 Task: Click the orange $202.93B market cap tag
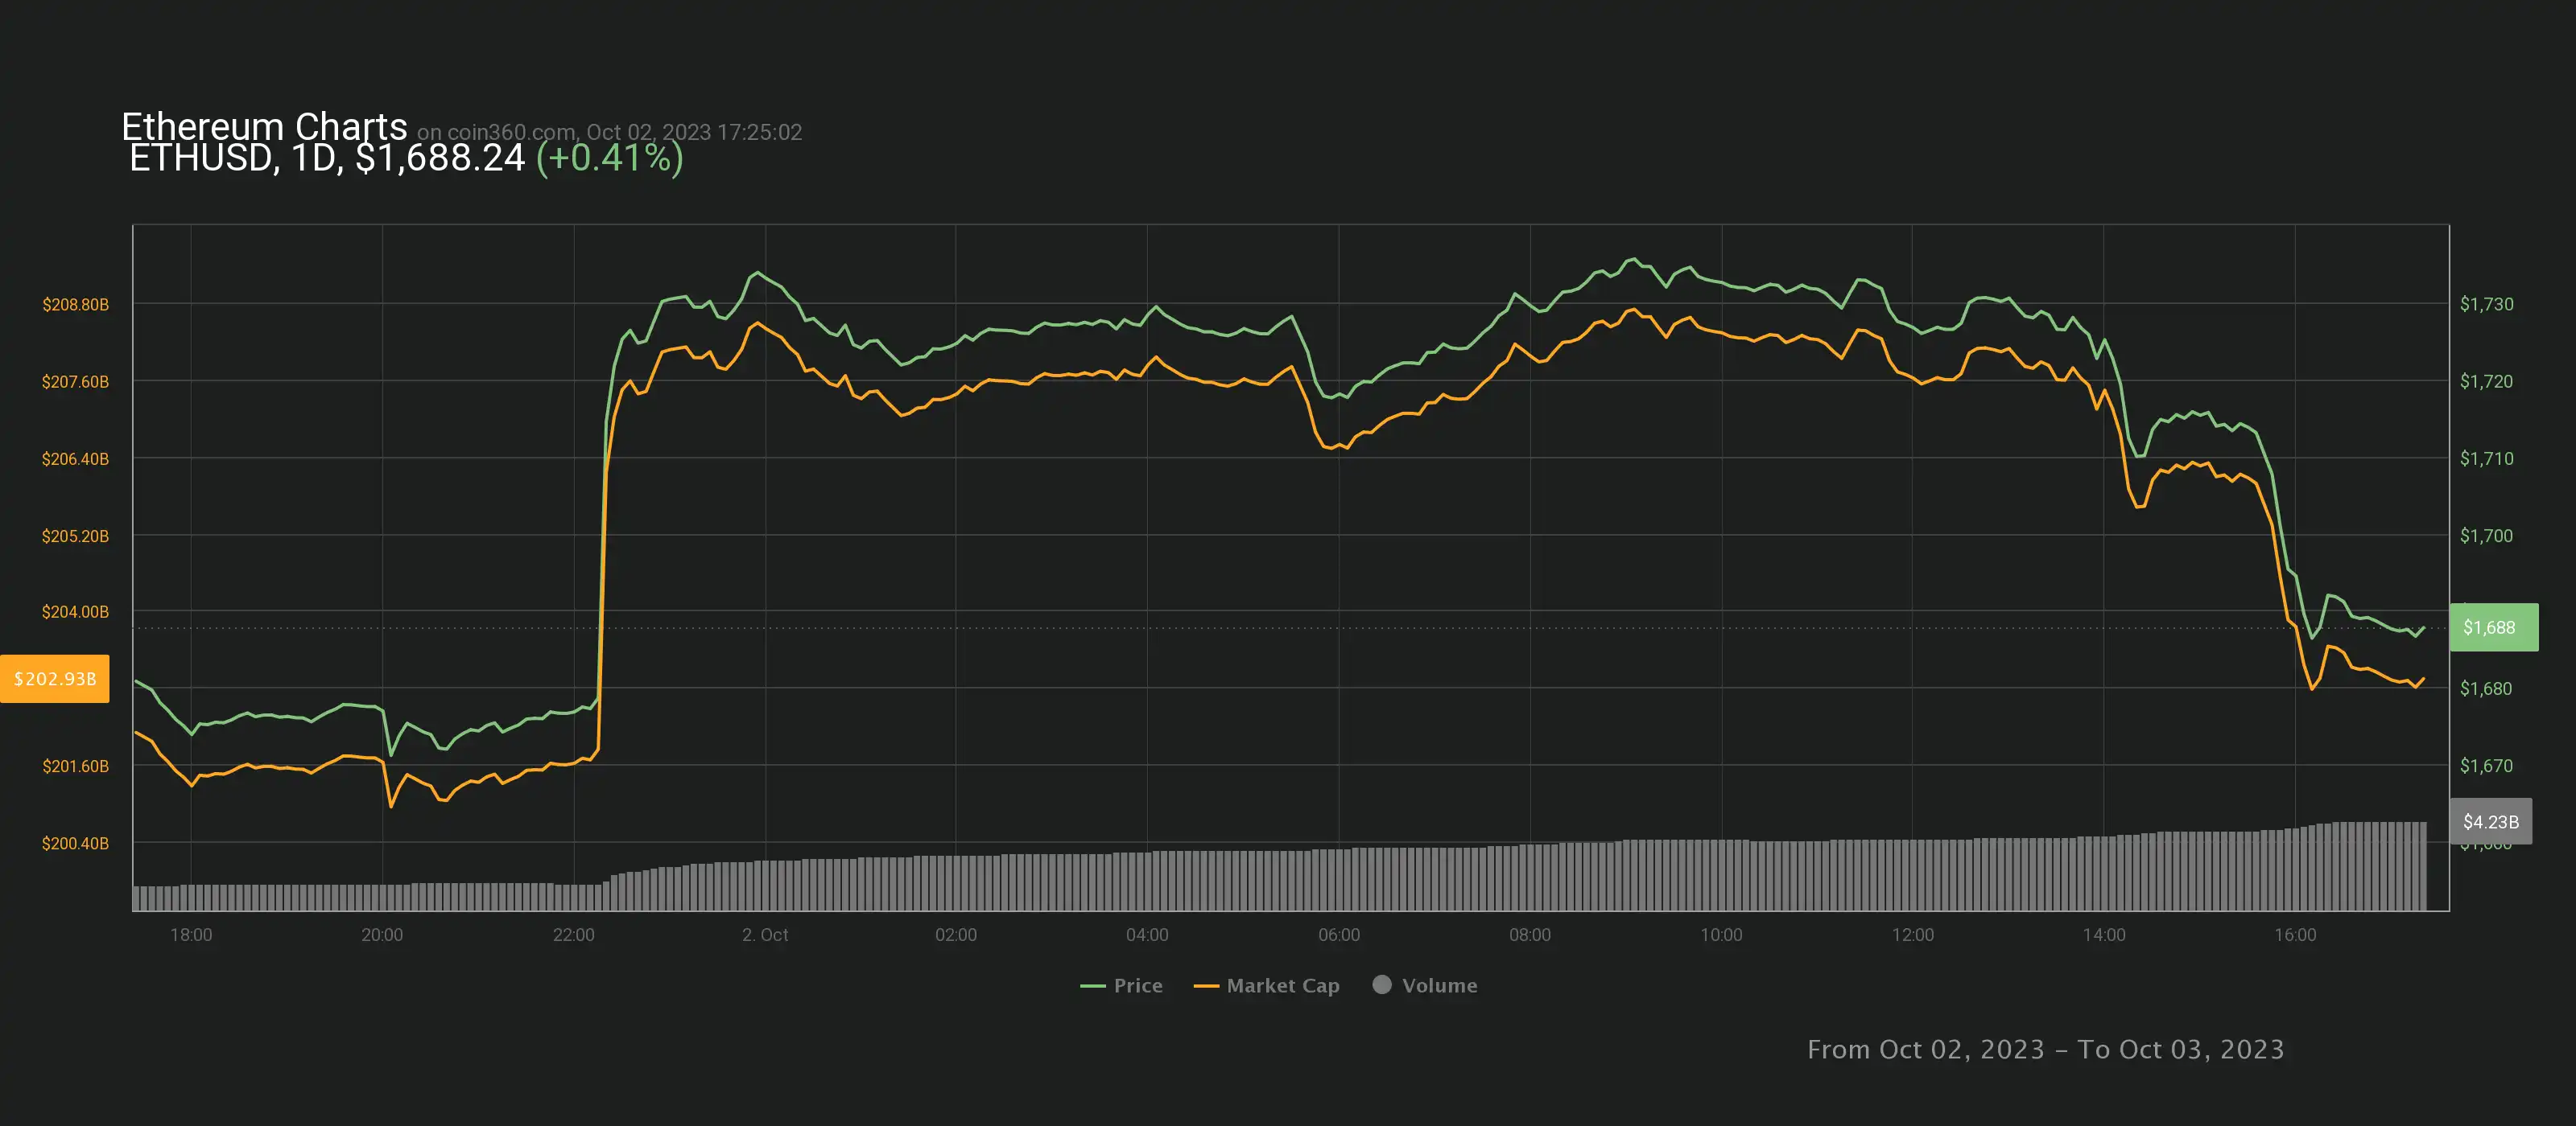pyautogui.click(x=55, y=678)
